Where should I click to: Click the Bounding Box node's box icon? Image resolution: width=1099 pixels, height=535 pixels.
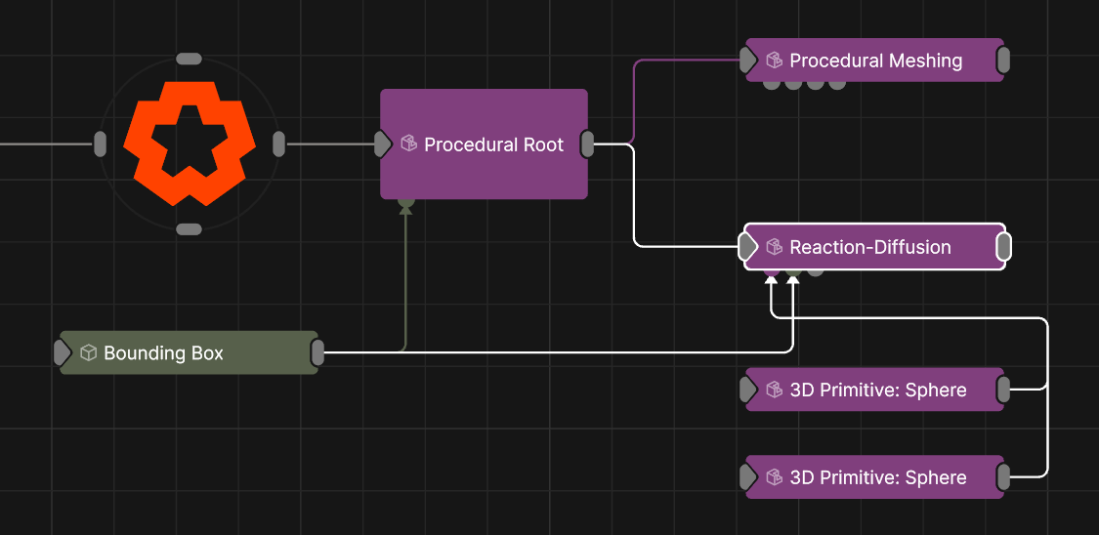click(x=88, y=352)
